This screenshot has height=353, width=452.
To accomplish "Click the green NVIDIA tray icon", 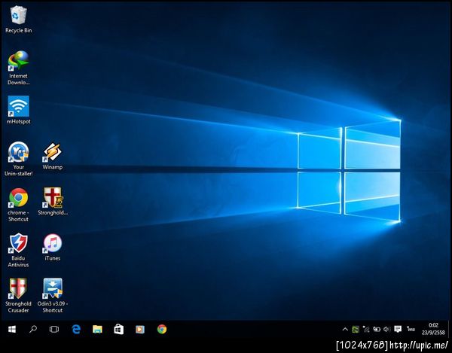I will (x=356, y=329).
